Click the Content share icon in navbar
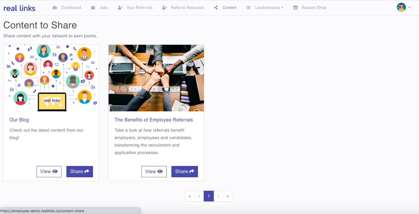Image resolution: width=419 pixels, height=214 pixels. click(x=216, y=8)
